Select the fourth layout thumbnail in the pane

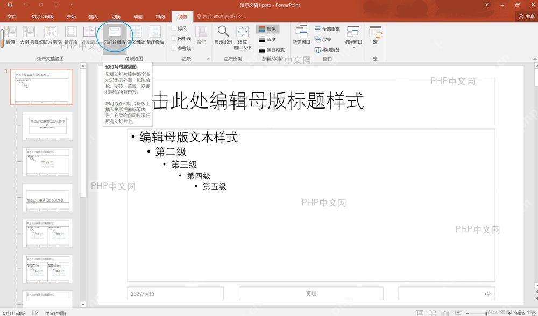(x=48, y=197)
